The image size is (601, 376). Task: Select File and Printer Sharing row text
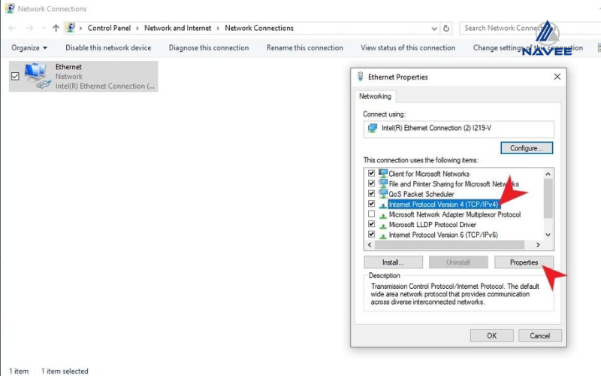point(454,184)
